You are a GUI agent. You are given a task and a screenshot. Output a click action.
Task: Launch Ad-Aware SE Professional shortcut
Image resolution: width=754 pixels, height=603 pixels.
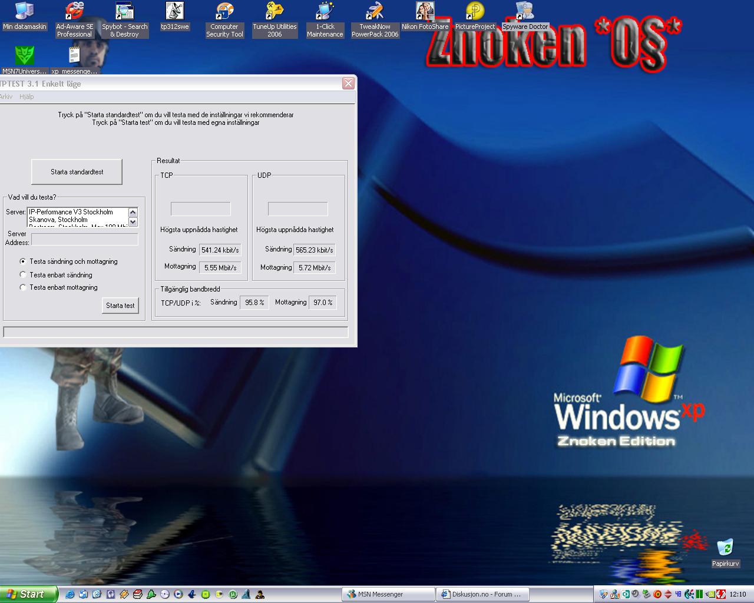point(74,19)
